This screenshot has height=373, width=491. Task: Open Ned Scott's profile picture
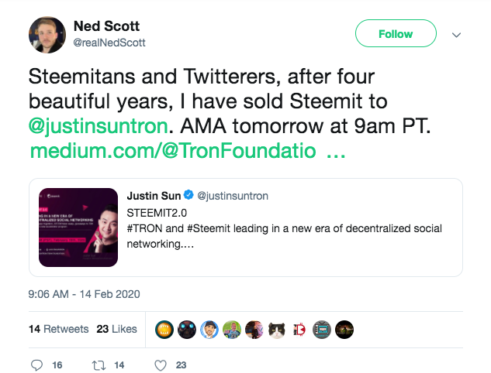point(47,35)
